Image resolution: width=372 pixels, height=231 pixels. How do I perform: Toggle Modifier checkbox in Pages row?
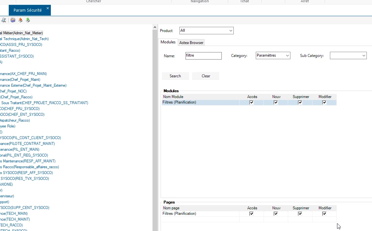(x=324, y=214)
